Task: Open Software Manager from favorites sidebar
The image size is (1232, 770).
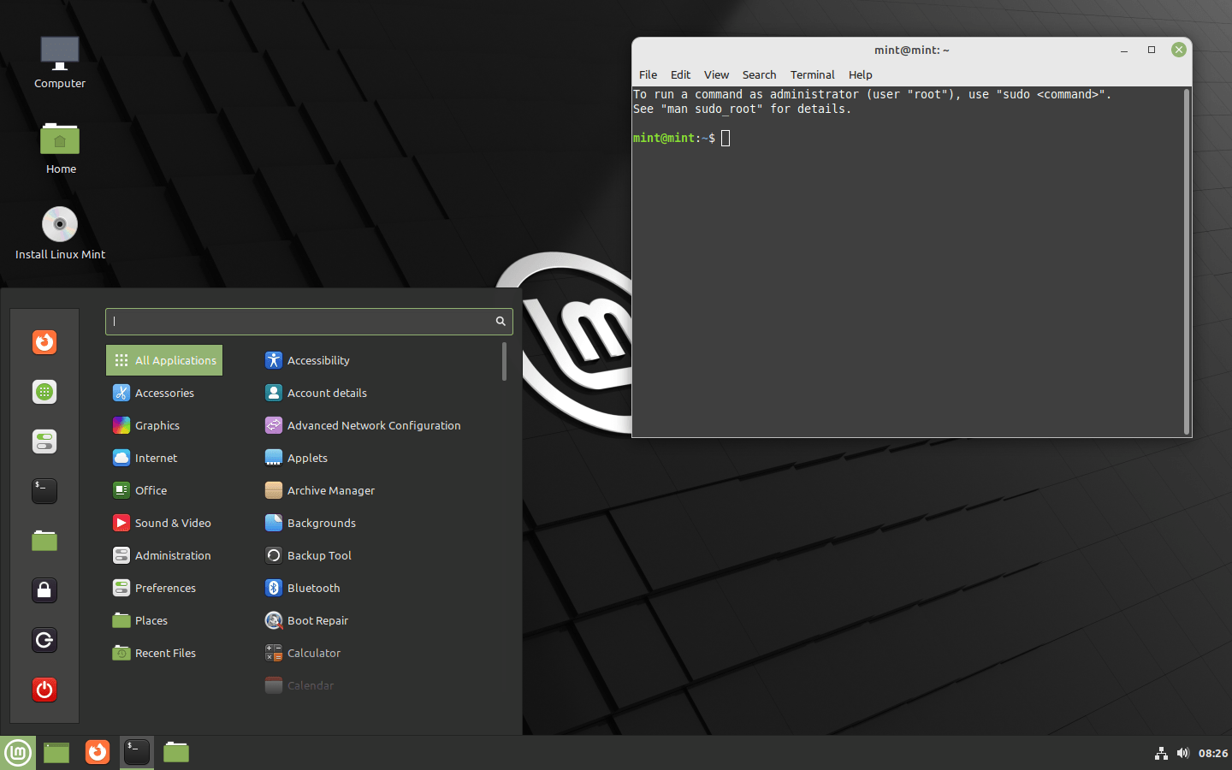Action: pos(44,392)
